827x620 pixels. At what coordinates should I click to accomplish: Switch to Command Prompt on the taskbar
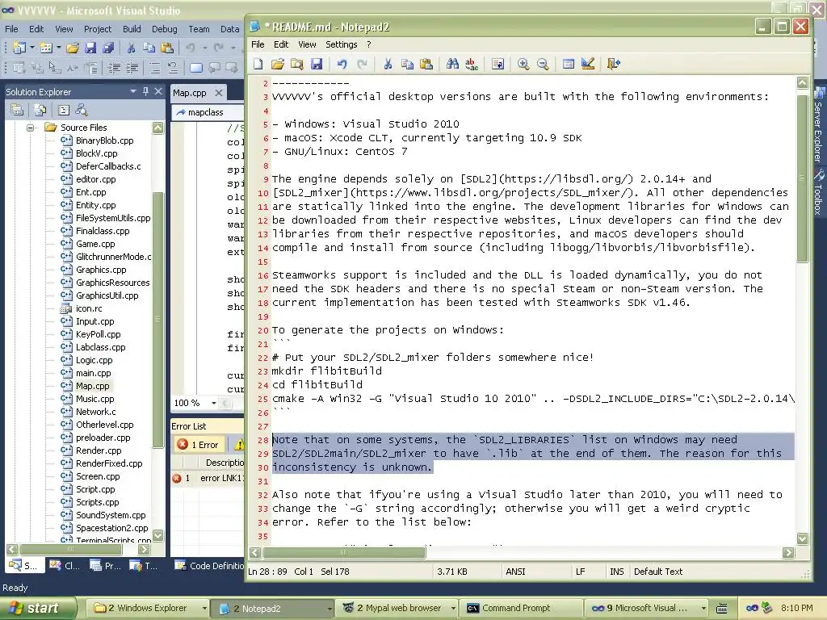[521, 608]
